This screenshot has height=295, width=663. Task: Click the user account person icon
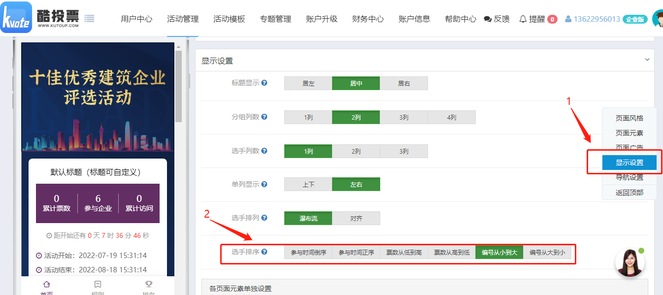[568, 19]
